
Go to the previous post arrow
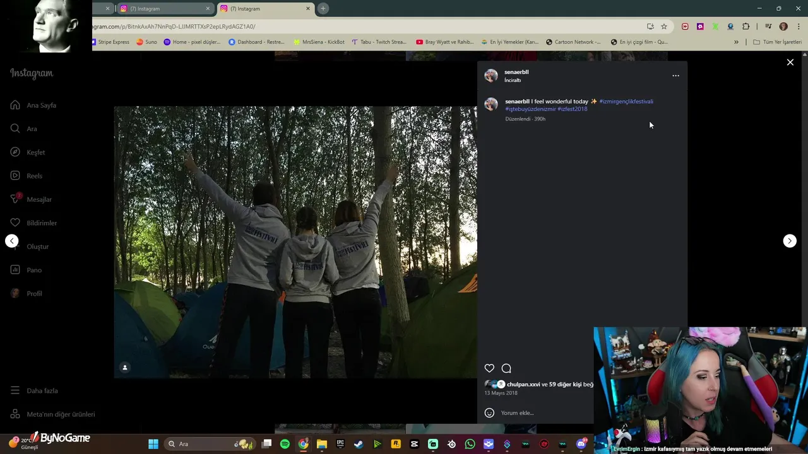pos(12,241)
